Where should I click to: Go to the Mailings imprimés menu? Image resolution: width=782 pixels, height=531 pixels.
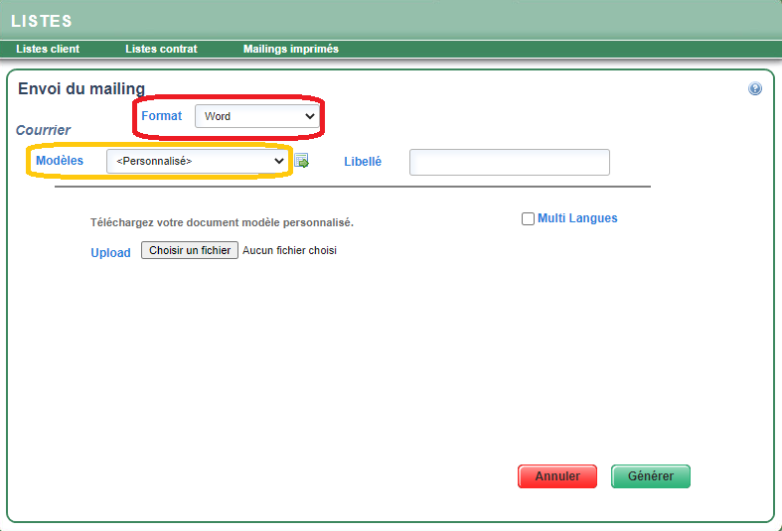click(290, 49)
